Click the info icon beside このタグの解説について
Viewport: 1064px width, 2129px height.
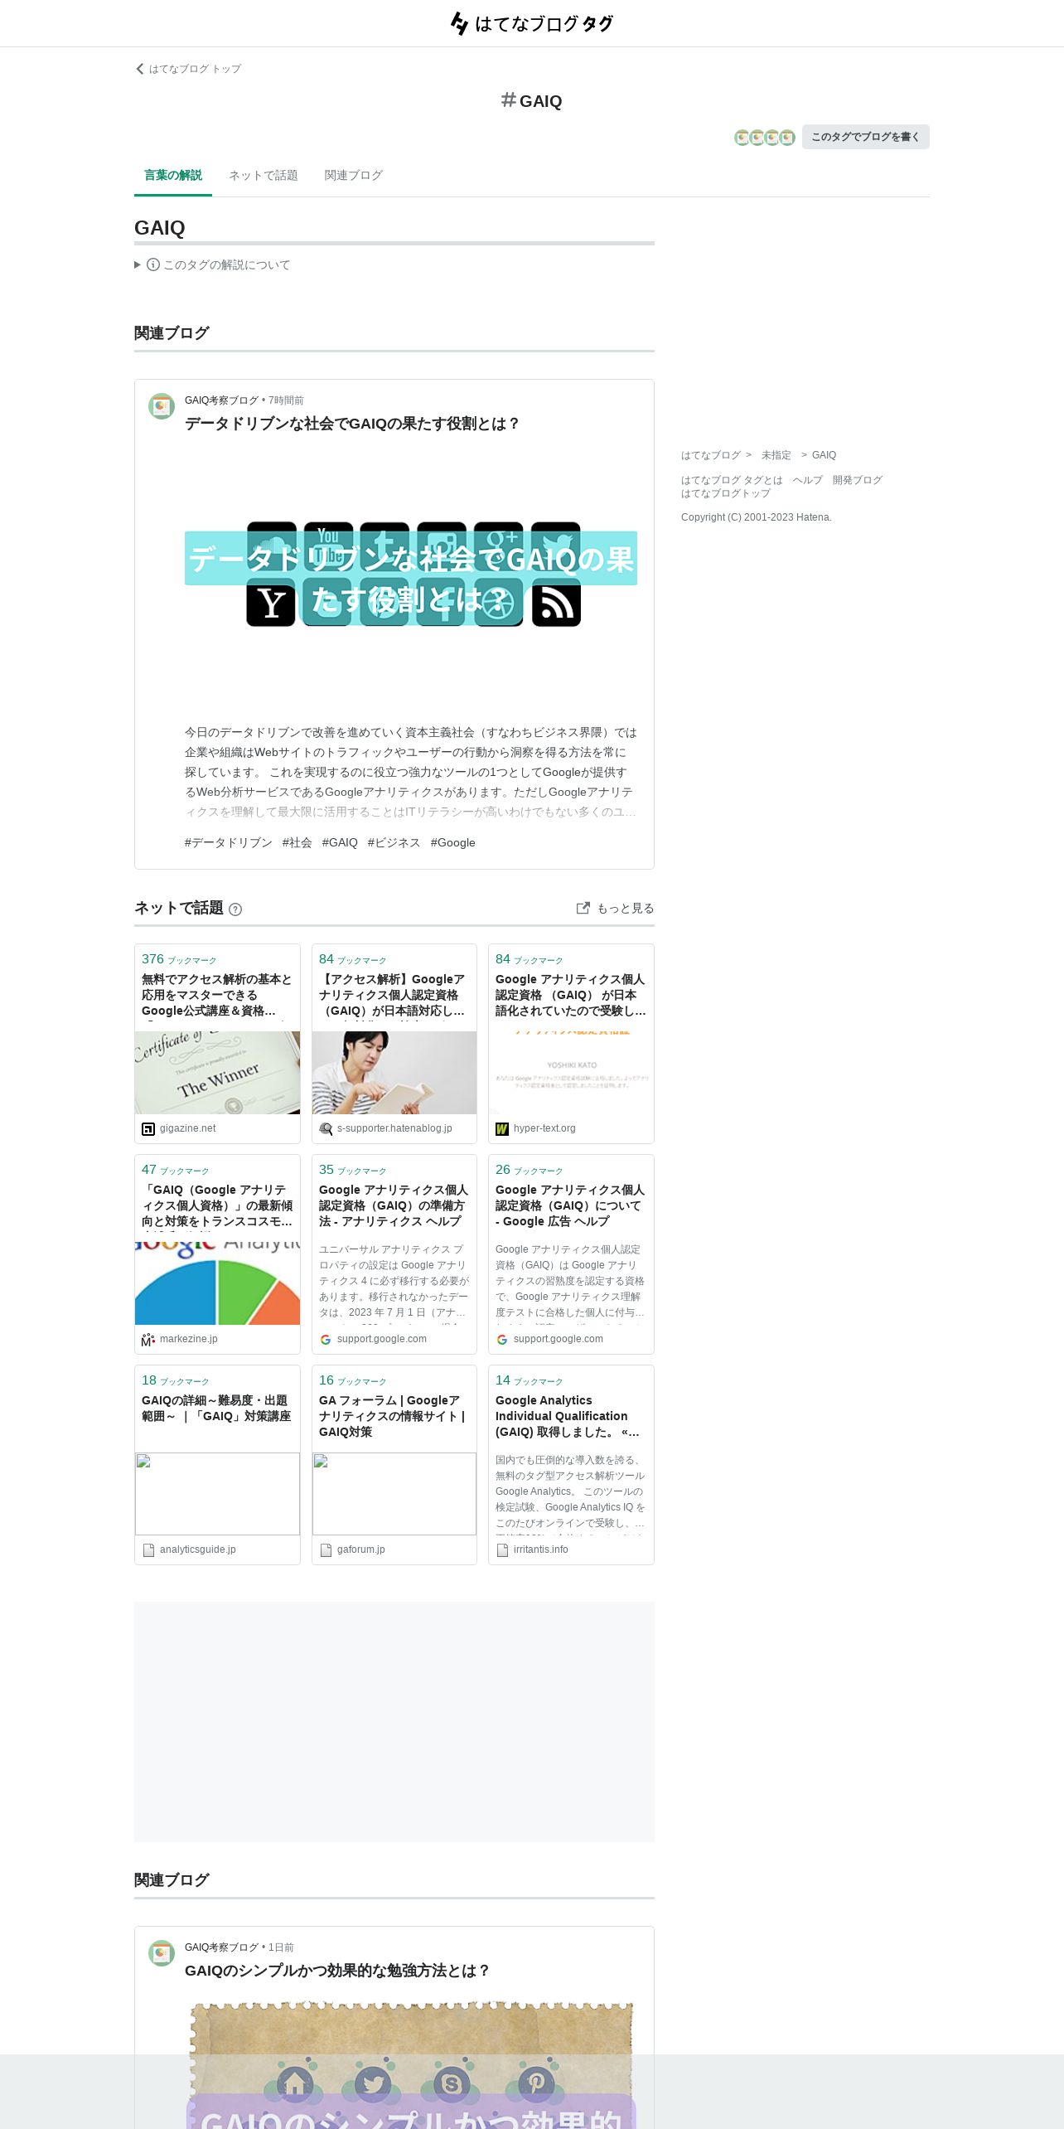(153, 264)
